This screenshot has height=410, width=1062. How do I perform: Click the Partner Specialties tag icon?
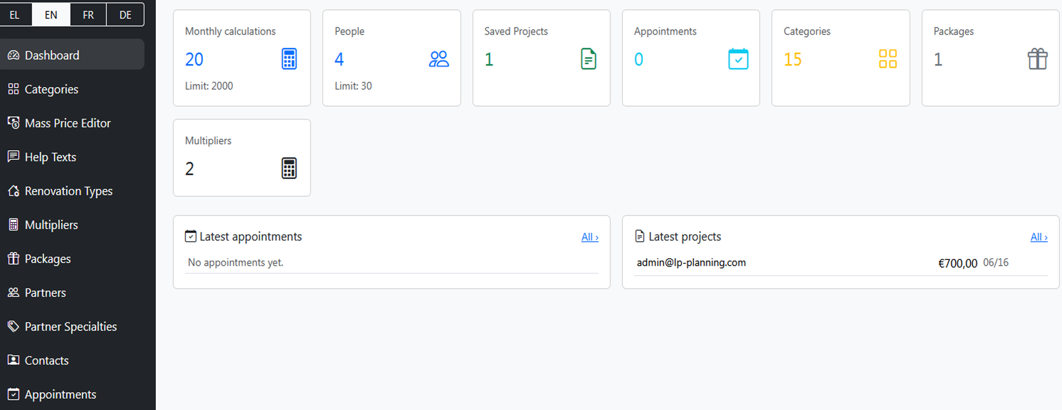13,326
